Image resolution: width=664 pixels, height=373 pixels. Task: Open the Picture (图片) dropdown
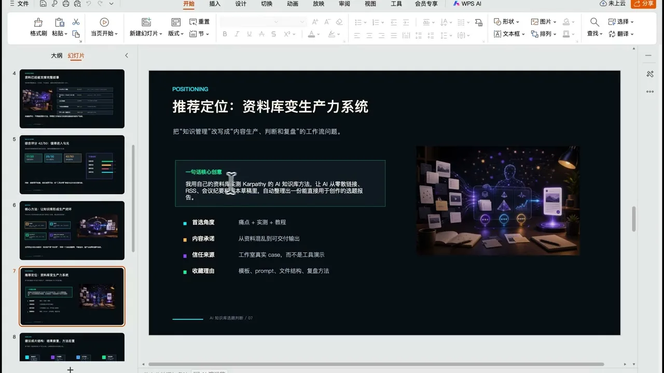544,22
